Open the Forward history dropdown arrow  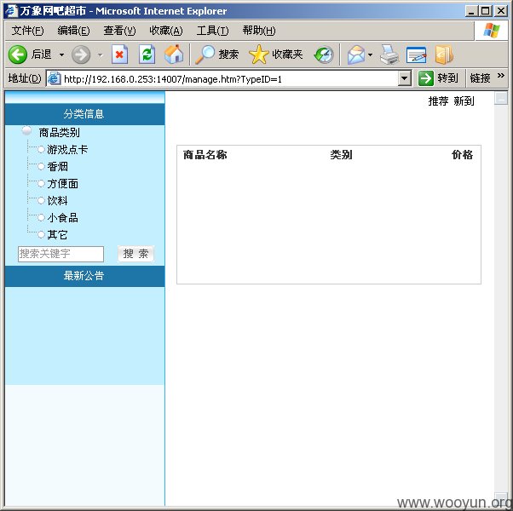(x=101, y=55)
